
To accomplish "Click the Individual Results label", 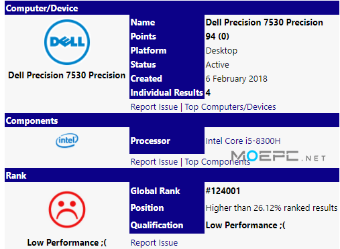I will 166,92.
